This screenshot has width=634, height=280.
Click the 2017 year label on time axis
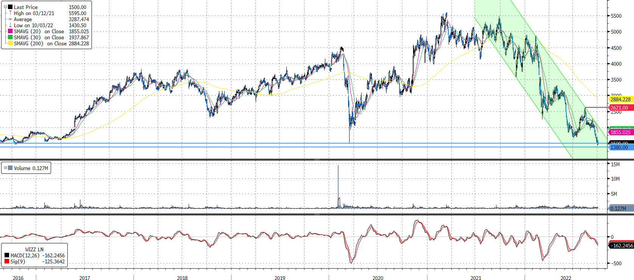pos(85,278)
